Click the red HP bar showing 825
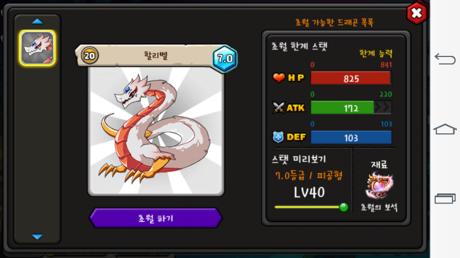Screen dimensions: 460x258 [x=351, y=78]
